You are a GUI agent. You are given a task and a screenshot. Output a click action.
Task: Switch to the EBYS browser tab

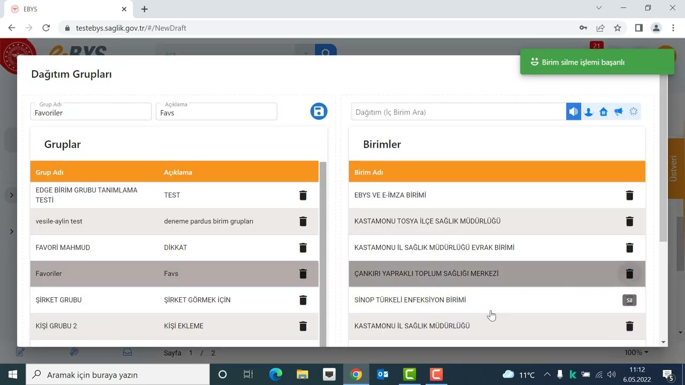tap(68, 9)
